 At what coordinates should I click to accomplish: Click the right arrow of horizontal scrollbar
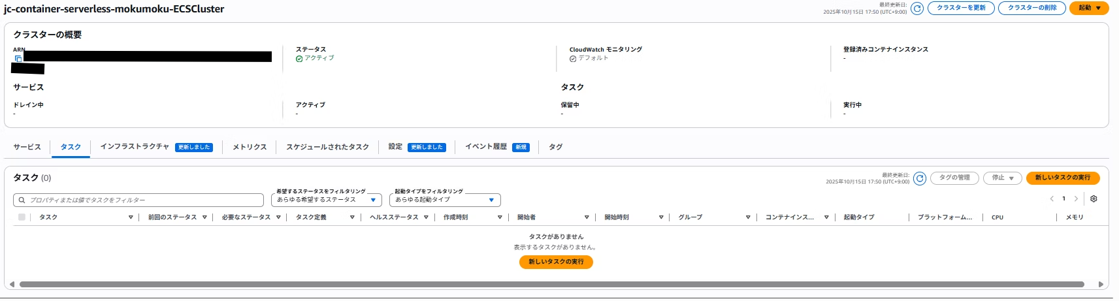(1101, 285)
